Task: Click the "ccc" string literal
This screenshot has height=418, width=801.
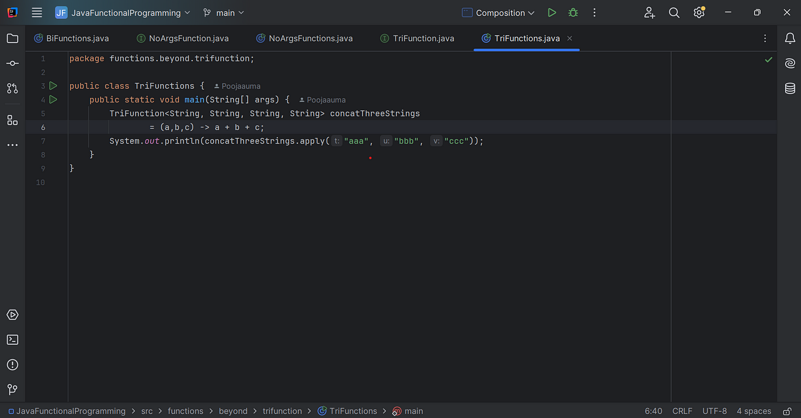Action: 456,141
